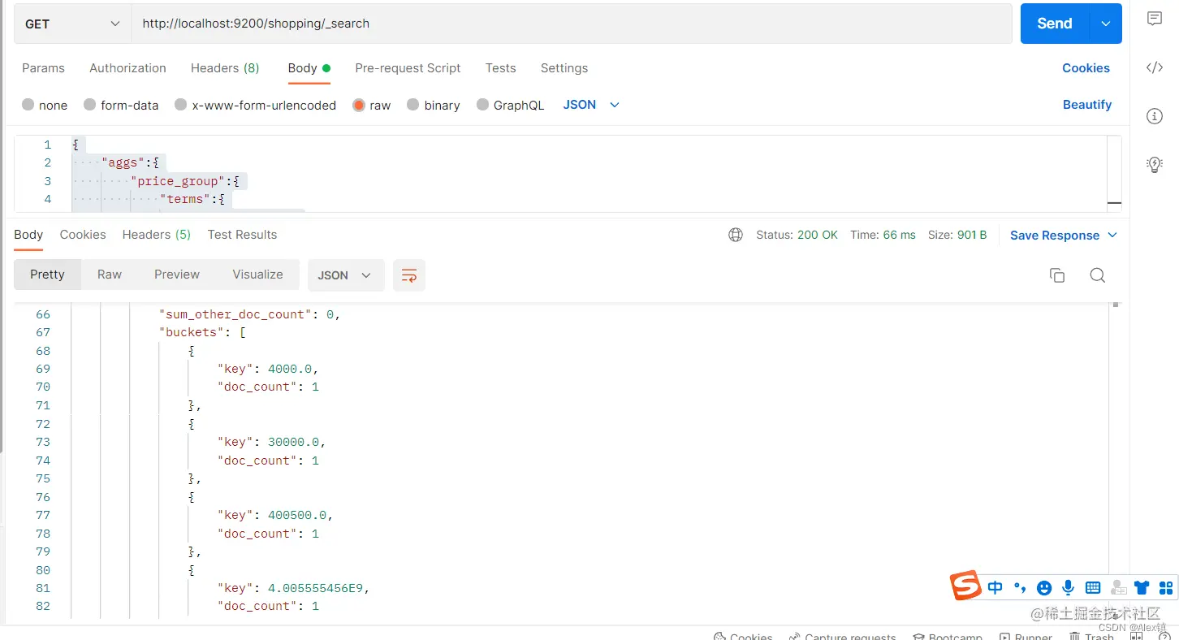Open the Pre-request Script tab
Image resolution: width=1179 pixels, height=640 pixels.
[408, 68]
